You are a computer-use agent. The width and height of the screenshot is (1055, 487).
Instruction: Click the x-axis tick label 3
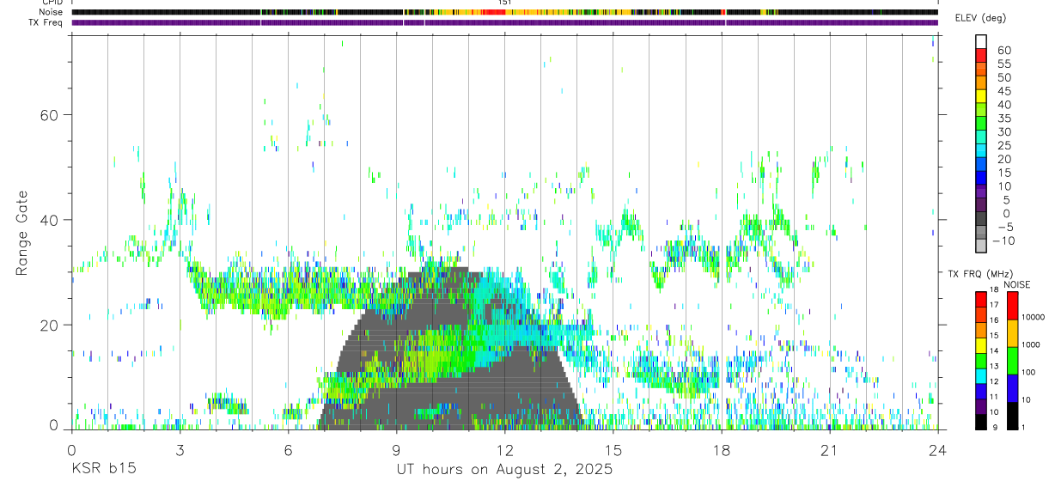tap(180, 451)
